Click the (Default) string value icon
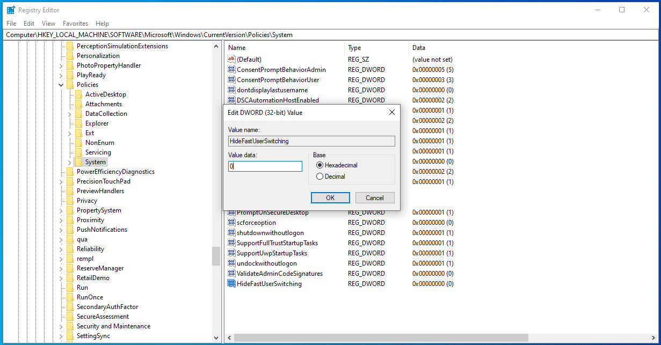The height and width of the screenshot is (345, 661). [x=231, y=60]
